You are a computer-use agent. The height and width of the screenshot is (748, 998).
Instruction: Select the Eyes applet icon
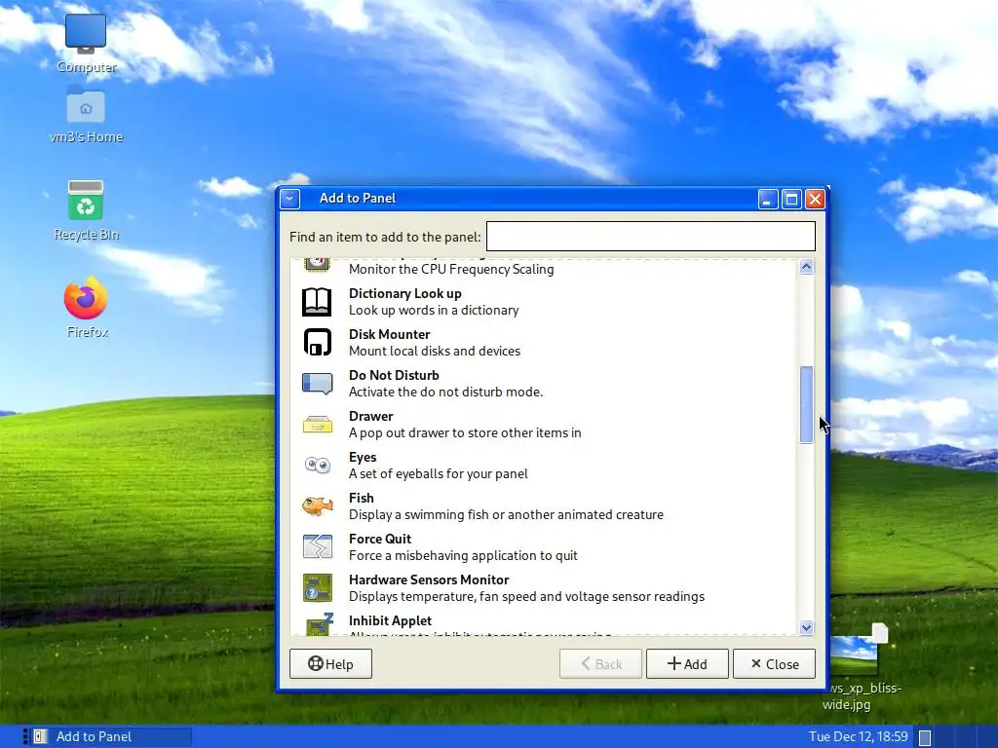pos(317,465)
